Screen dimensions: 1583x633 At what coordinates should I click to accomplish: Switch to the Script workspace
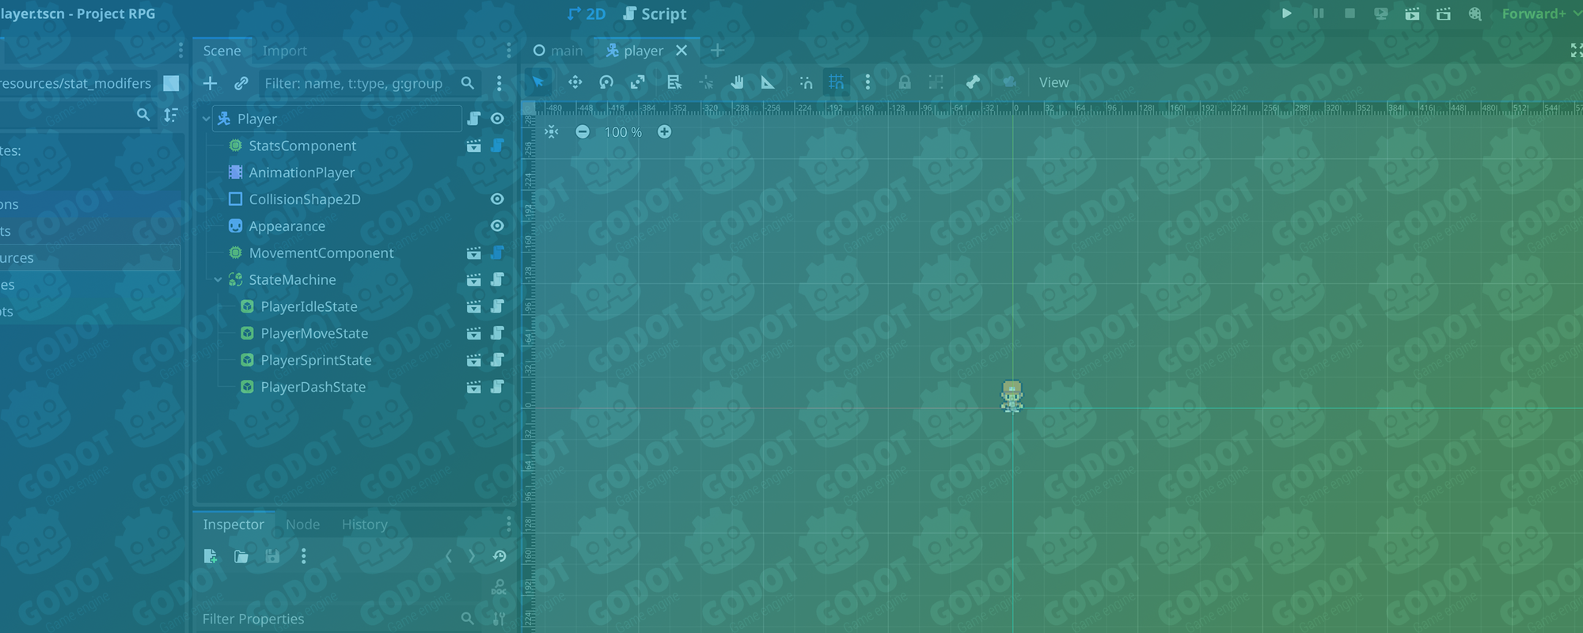[x=655, y=14]
